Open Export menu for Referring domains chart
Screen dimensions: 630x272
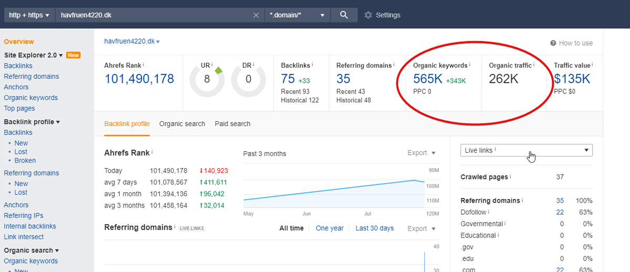click(x=422, y=228)
